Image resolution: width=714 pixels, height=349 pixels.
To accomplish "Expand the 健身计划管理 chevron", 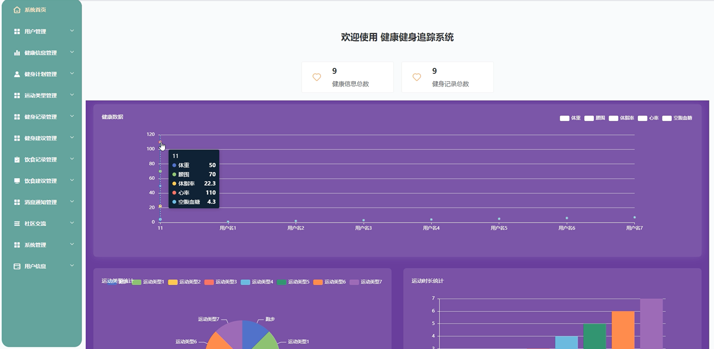I will 72,73.
